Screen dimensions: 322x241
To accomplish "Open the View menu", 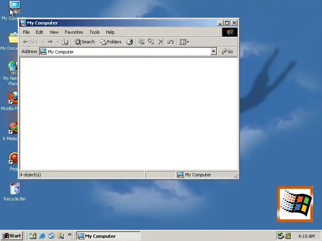I will point(54,32).
